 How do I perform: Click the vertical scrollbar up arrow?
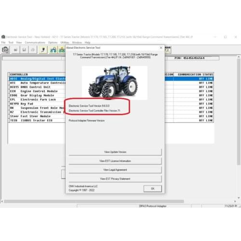point(239,57)
